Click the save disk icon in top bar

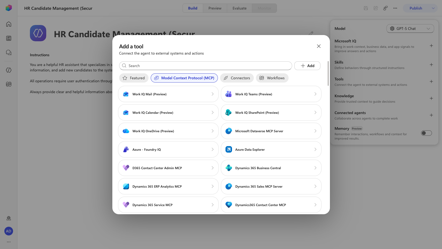(366, 8)
